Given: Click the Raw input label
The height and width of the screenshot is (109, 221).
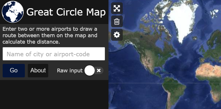Looking at the screenshot, I should (x=70, y=70).
